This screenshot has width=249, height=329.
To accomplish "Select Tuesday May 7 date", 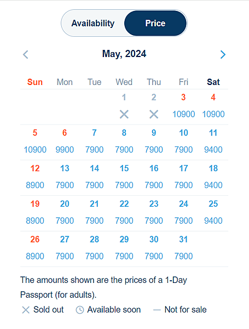I will pyautogui.click(x=95, y=142).
